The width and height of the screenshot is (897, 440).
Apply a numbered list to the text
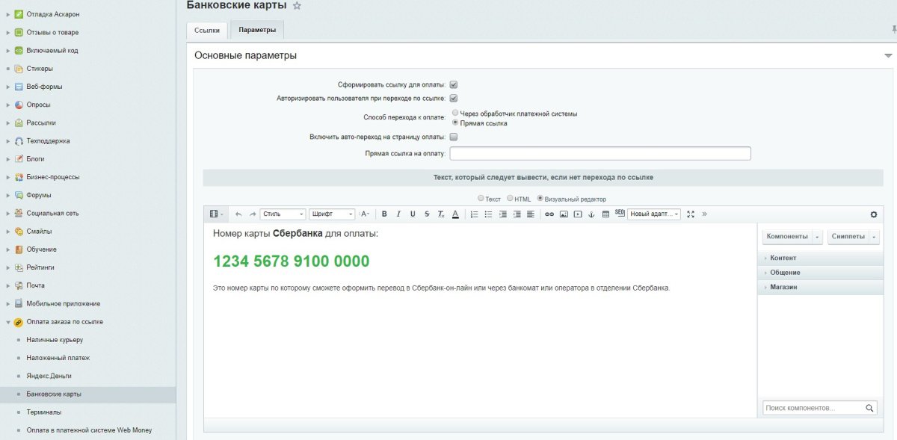pyautogui.click(x=474, y=214)
